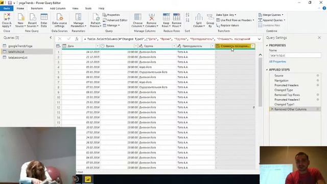Open the Преподаватель column filter dropdown

[x=213, y=46]
